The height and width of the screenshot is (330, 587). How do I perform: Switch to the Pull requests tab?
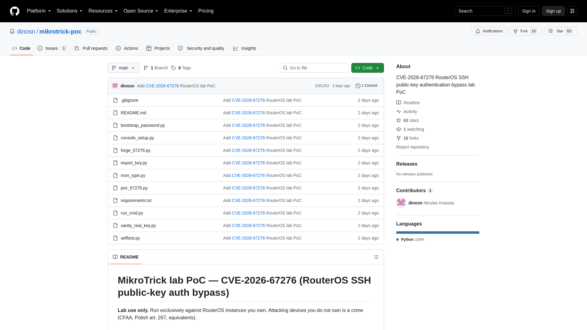click(91, 48)
